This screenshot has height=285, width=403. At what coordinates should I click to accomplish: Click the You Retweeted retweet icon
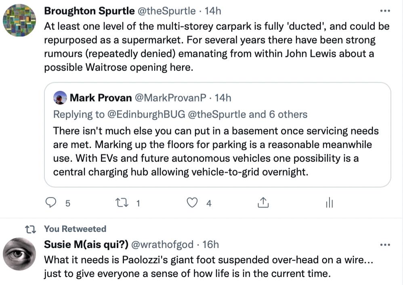point(30,229)
